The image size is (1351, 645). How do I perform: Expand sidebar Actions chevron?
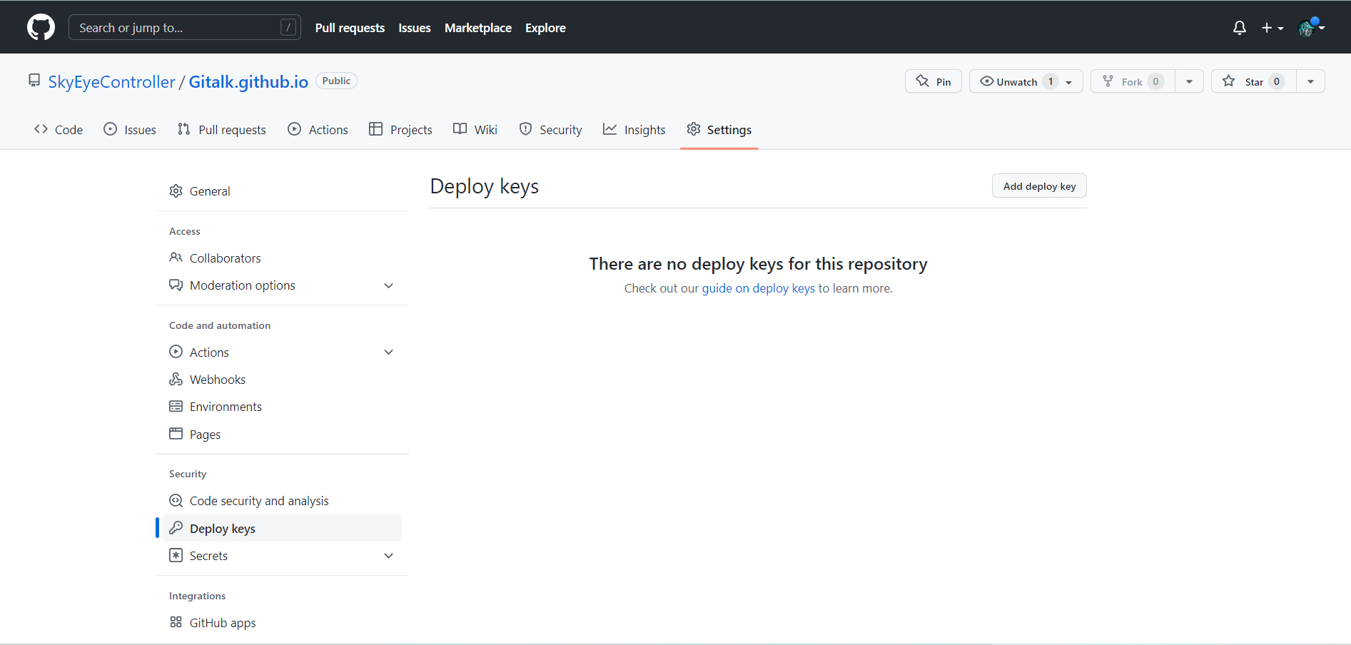[388, 352]
